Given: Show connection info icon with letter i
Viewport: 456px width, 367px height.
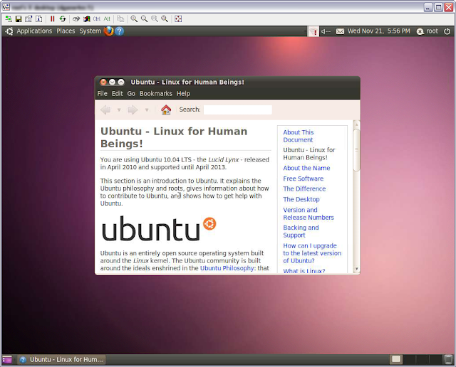Looking at the screenshot, I should [38, 19].
